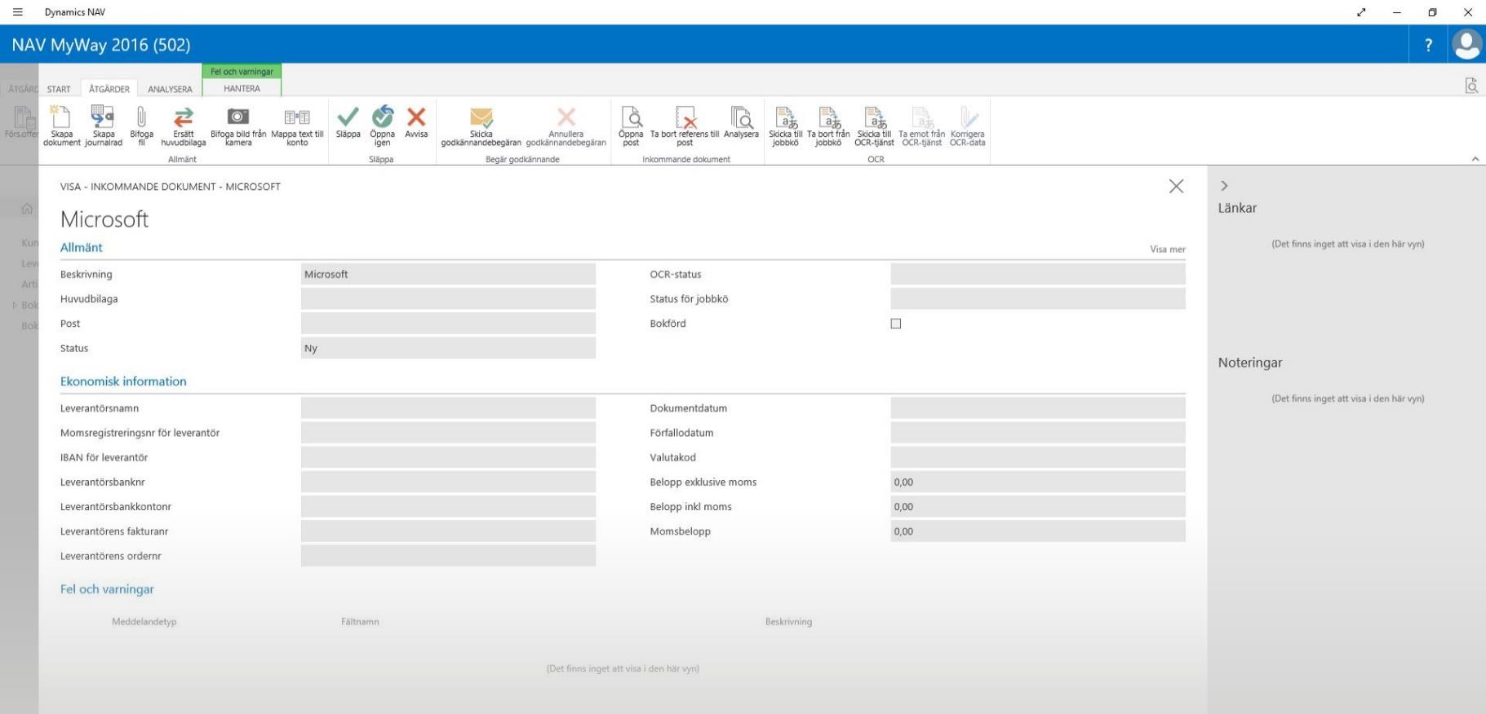Collapse the Fel och varningar section
This screenshot has height=714, width=1486.
(x=107, y=588)
